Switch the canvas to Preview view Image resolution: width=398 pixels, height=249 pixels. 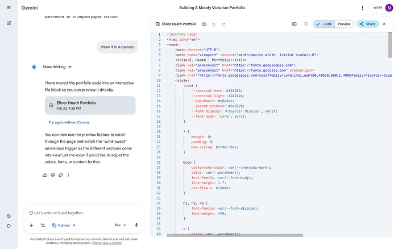[x=344, y=24]
